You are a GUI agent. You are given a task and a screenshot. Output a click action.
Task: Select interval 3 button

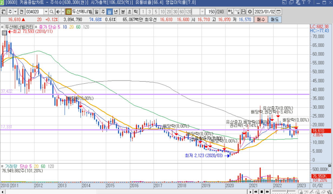coord(150,12)
